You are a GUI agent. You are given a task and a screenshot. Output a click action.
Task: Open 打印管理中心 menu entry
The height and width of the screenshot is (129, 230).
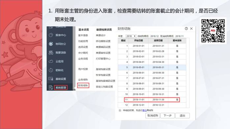[103, 59]
